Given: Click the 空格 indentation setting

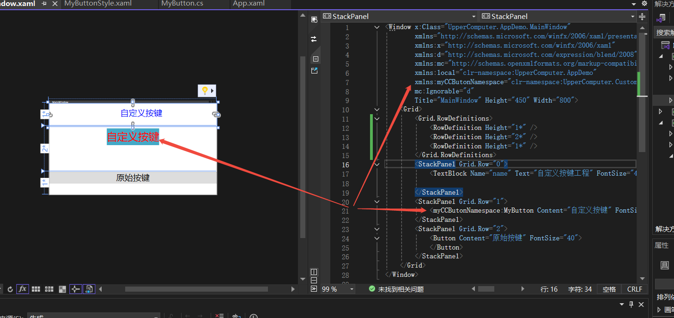Looking at the screenshot, I should (x=609, y=289).
